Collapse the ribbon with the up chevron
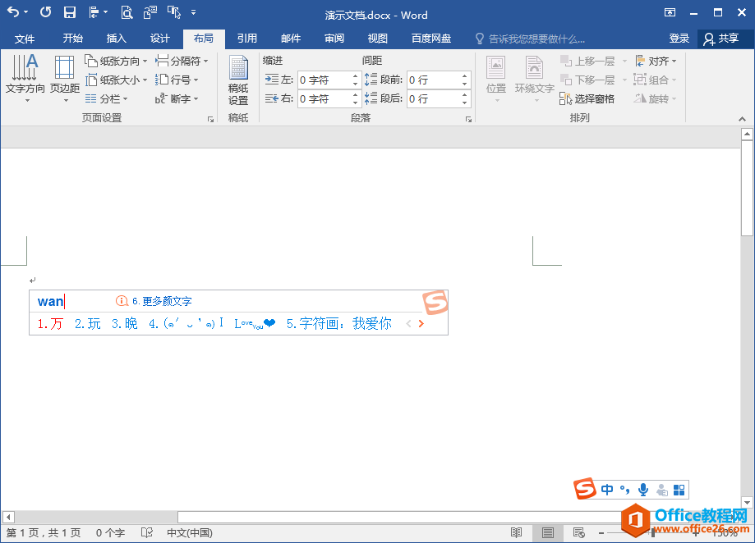 [x=742, y=119]
